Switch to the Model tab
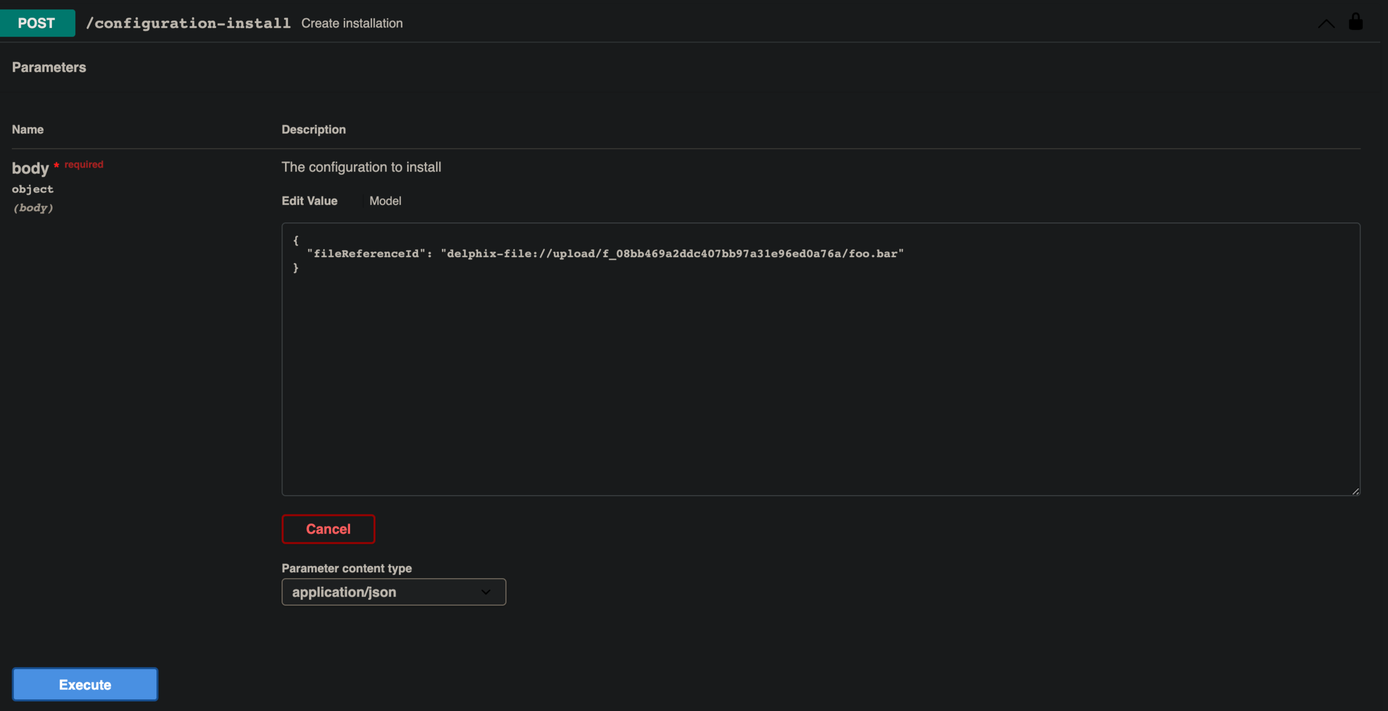This screenshot has width=1388, height=711. tap(385, 200)
